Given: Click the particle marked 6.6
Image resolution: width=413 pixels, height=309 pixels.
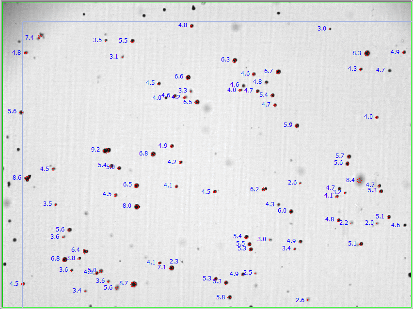Looking at the screenshot, I should [188, 77].
